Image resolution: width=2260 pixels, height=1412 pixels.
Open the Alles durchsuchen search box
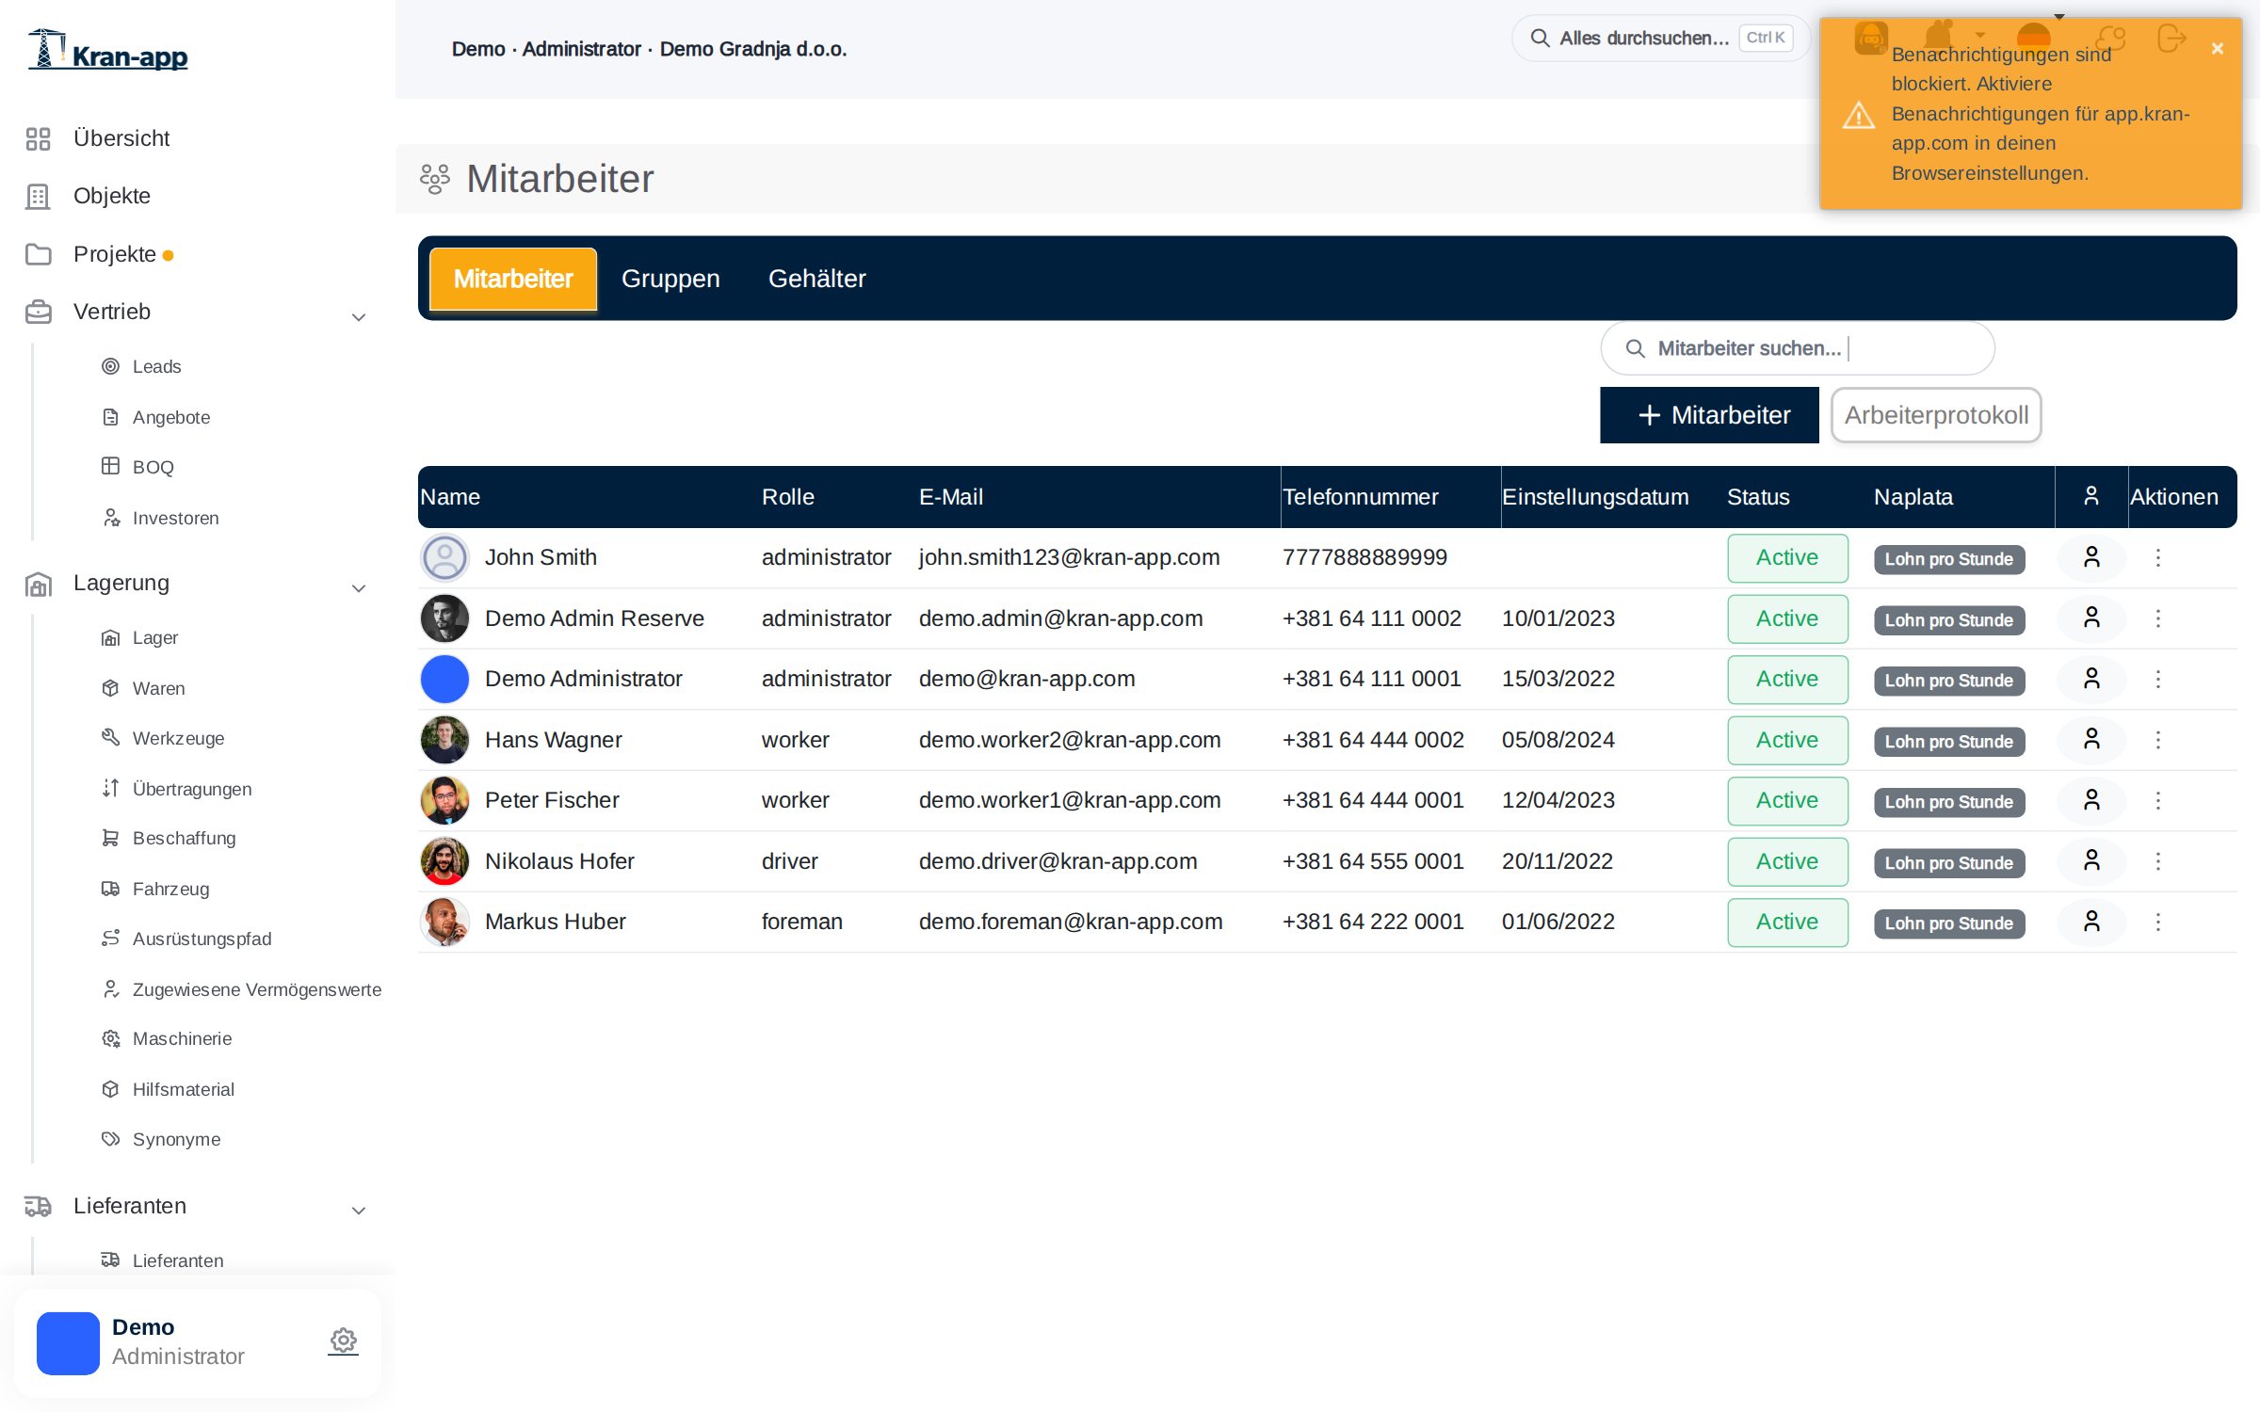1660,39
